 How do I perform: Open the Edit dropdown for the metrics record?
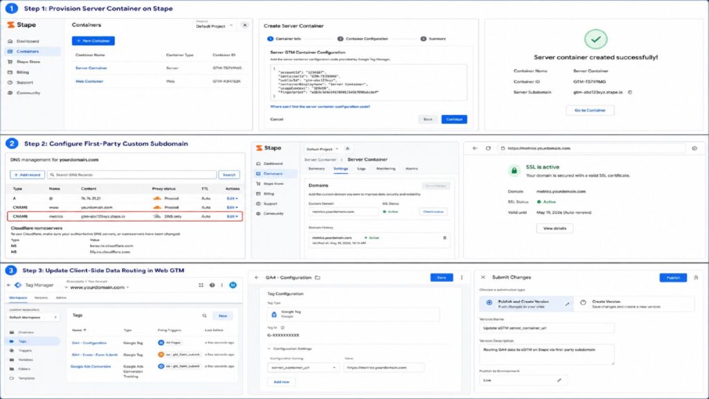coord(232,216)
